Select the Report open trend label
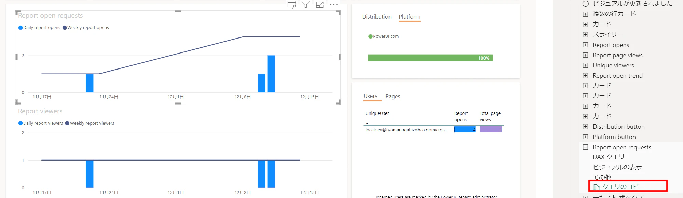 click(x=618, y=76)
